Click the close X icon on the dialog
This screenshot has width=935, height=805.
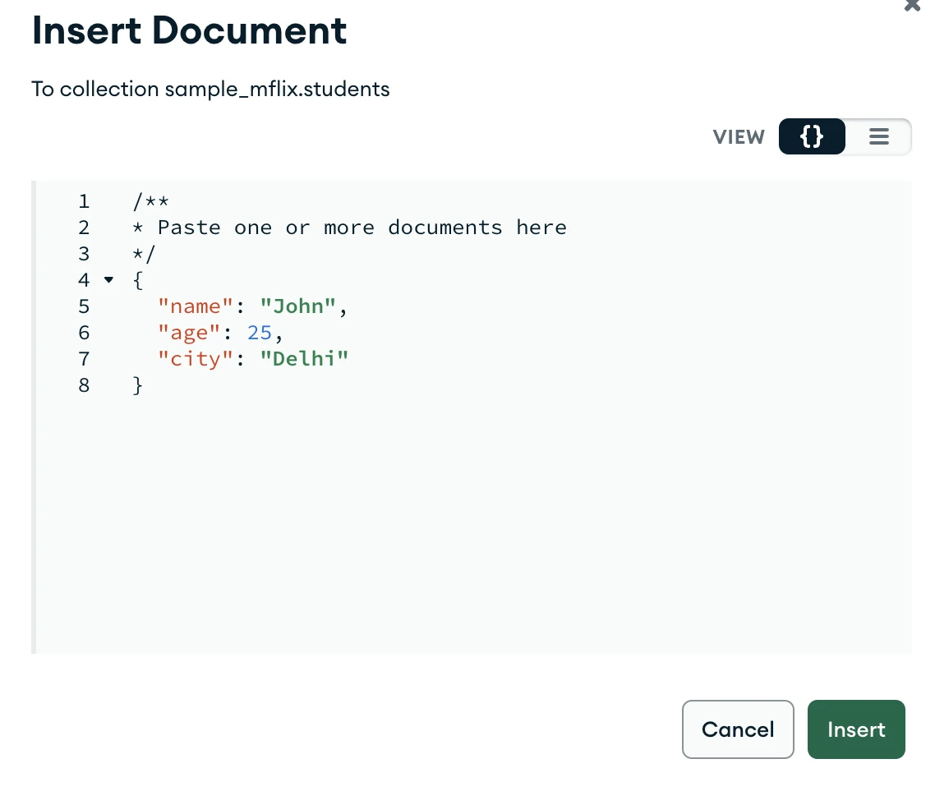point(912,6)
